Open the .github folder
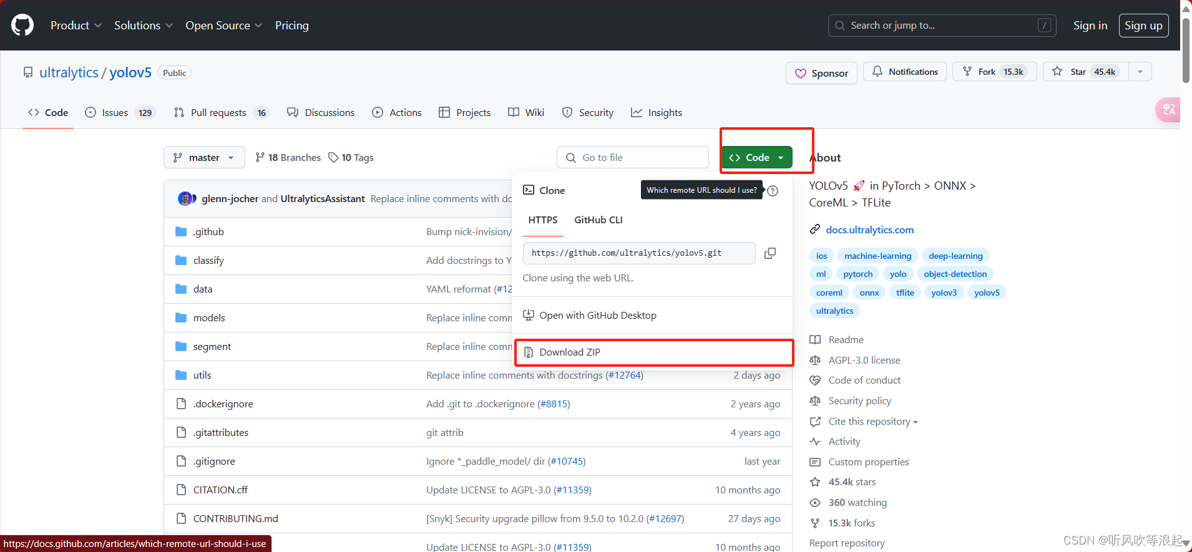 coord(208,232)
